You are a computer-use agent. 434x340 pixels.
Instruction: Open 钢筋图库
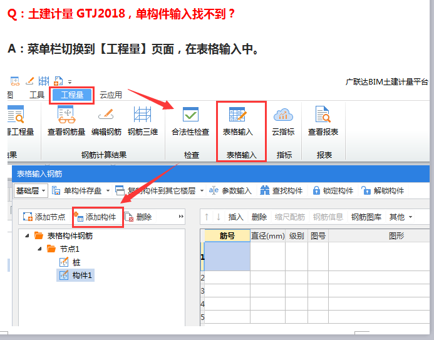tap(366, 217)
